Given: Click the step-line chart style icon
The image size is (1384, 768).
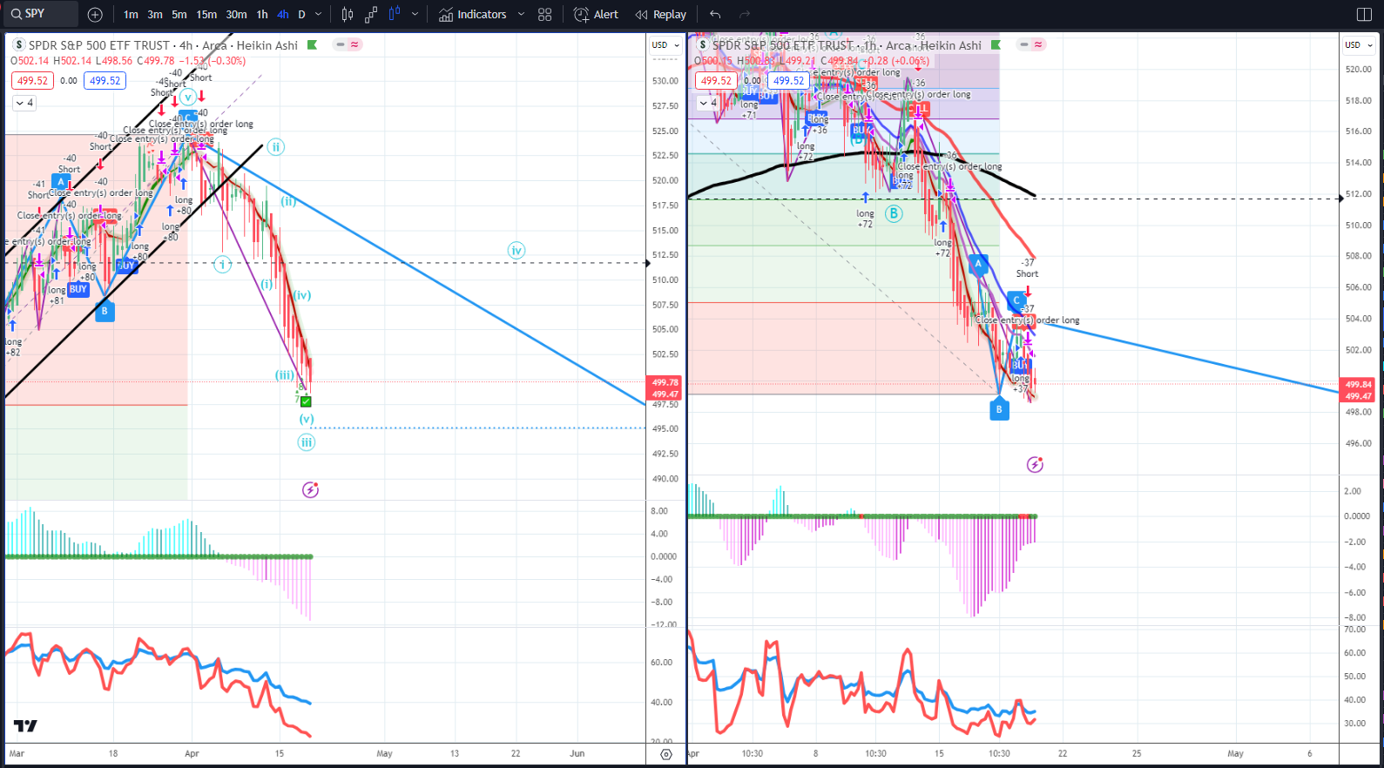Looking at the screenshot, I should point(371,15).
